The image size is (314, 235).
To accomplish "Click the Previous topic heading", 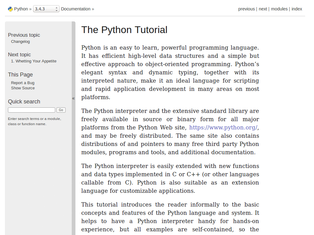I will (24, 35).
